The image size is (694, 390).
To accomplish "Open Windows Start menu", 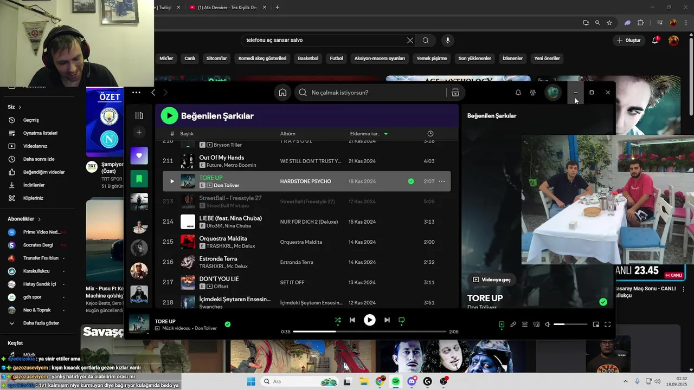I will pos(251,381).
